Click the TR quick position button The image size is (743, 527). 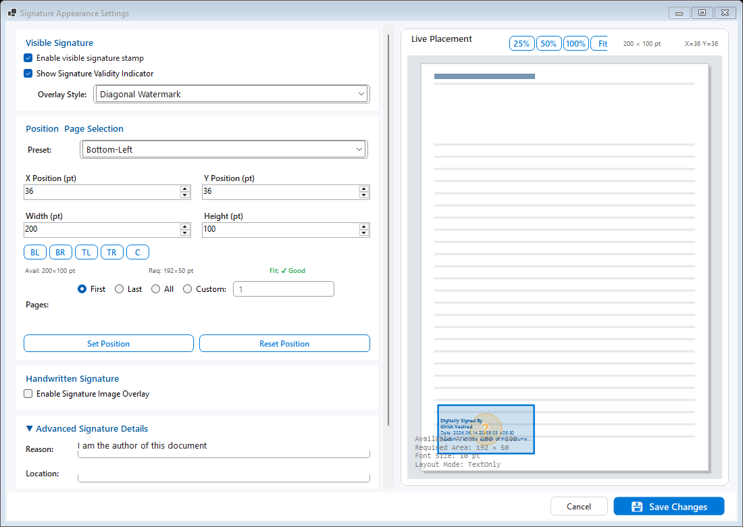point(112,252)
